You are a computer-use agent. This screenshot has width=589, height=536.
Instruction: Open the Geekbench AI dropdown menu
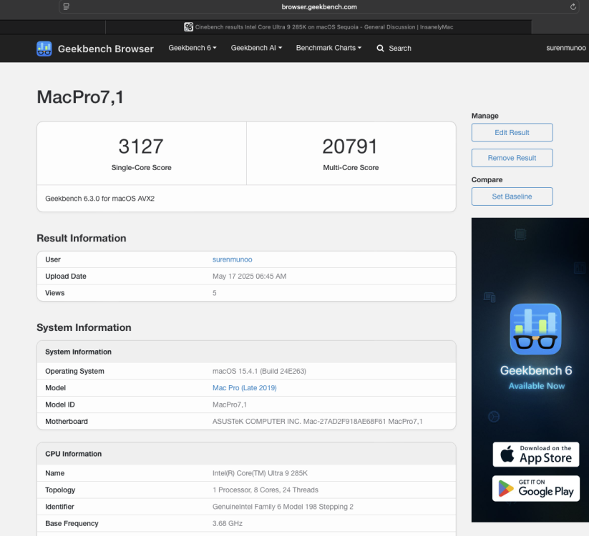256,48
